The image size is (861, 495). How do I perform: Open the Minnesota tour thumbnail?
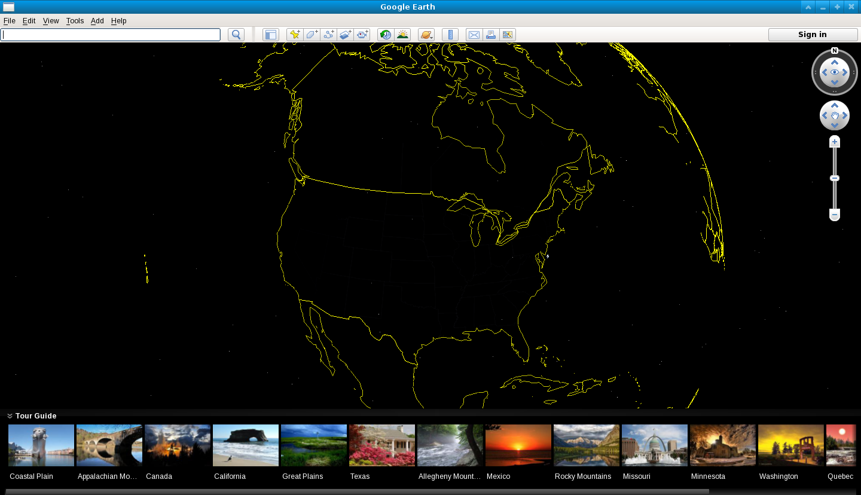click(723, 445)
